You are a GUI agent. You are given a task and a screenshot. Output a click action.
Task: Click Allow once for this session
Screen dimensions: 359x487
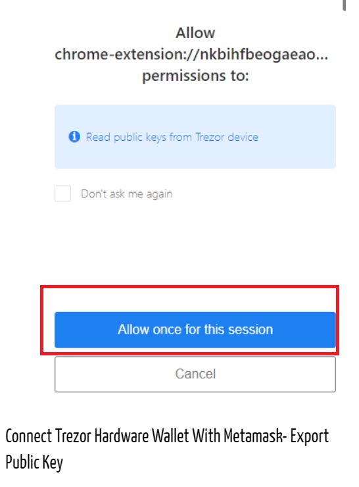(x=195, y=330)
